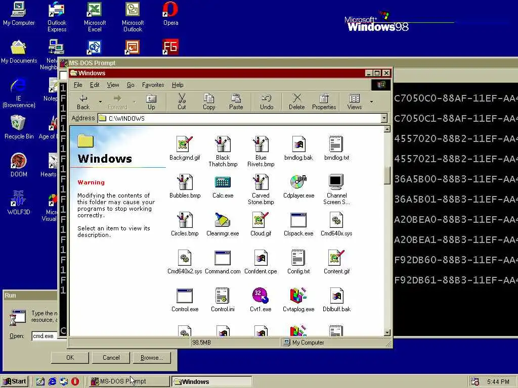This screenshot has width=518, height=388.
Task: Open the File menu
Action: pos(78,85)
